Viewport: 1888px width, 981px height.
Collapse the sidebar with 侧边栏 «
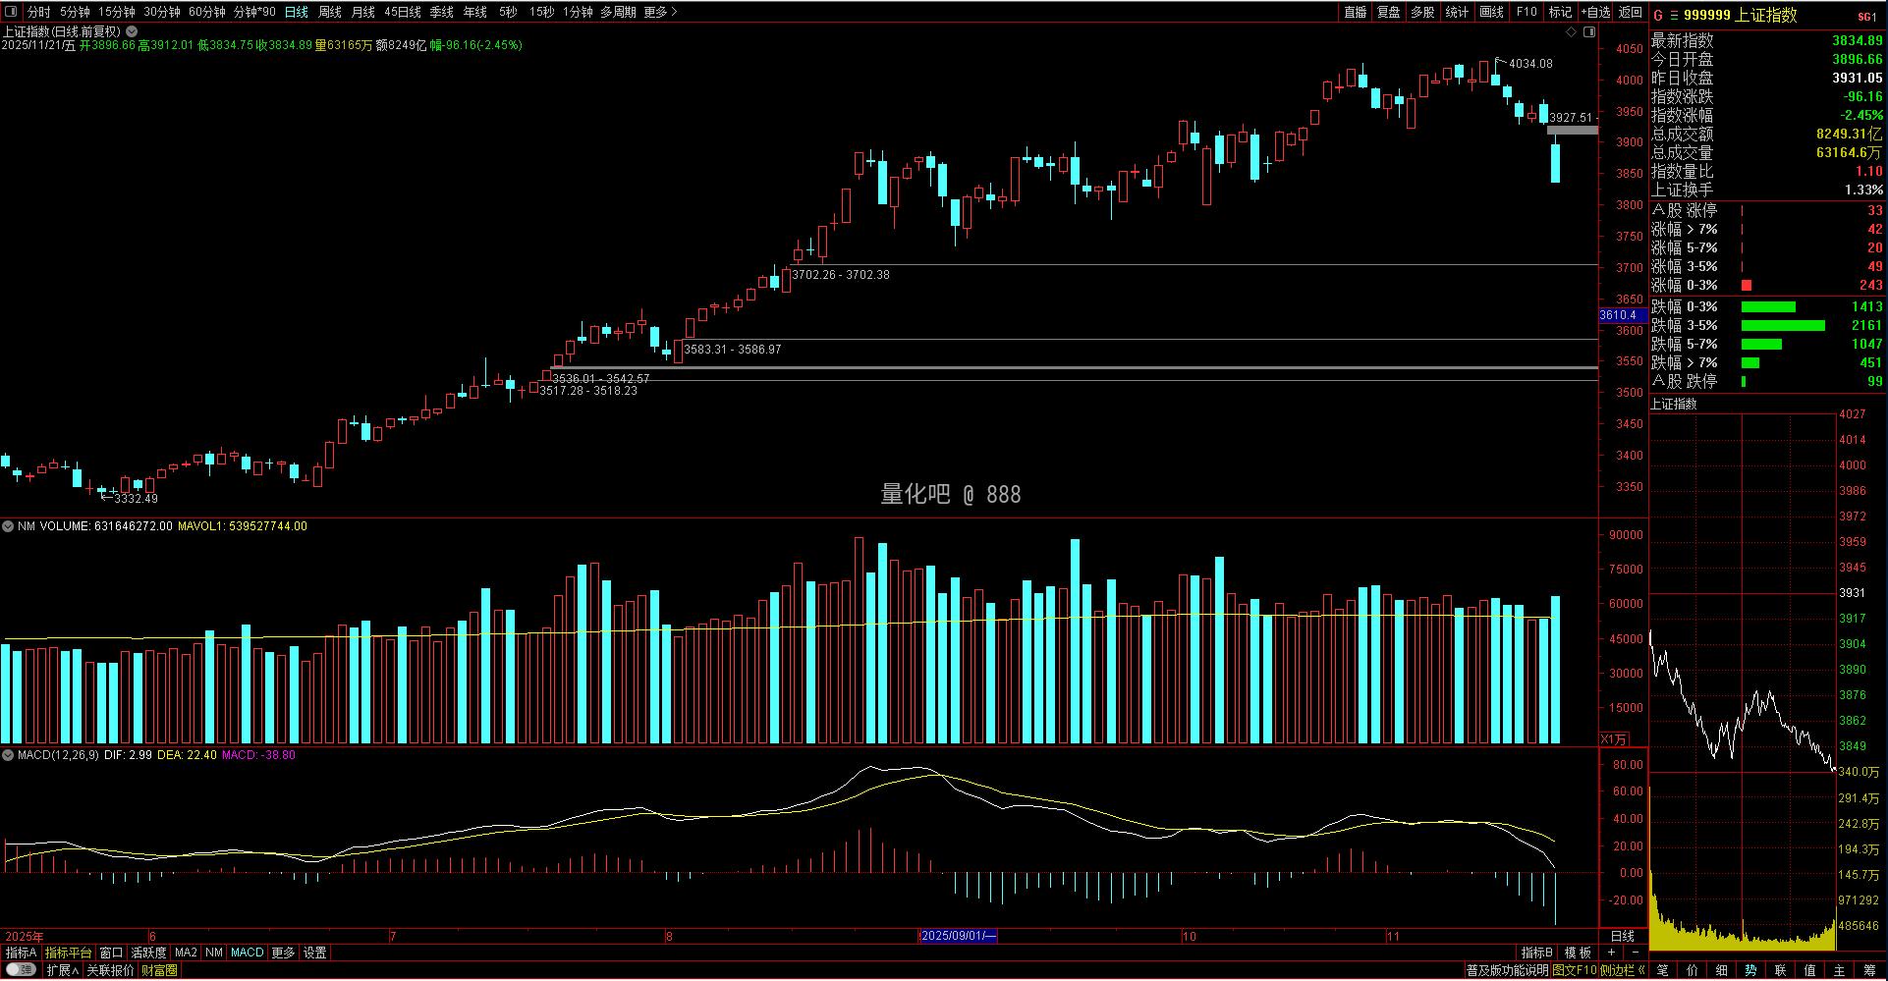click(x=1623, y=970)
